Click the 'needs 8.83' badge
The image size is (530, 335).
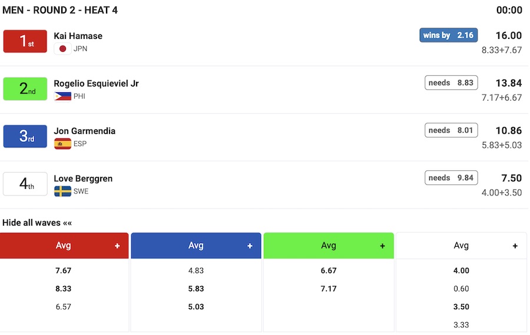click(451, 83)
